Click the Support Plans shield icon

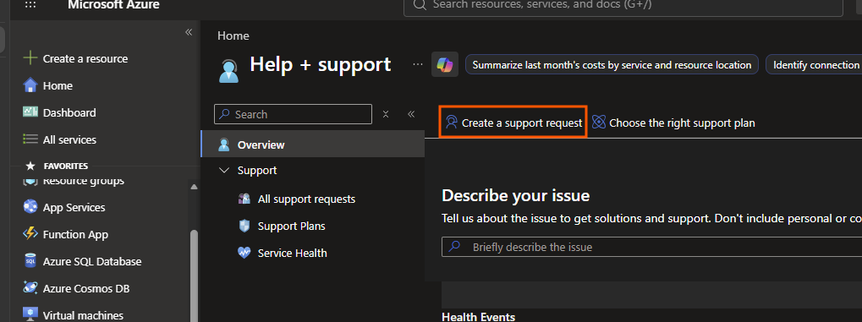244,226
